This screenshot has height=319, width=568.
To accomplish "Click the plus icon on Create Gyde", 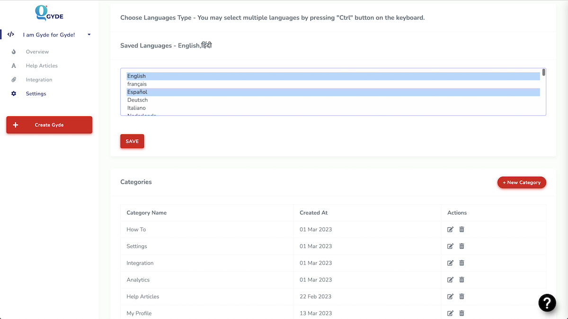I will pyautogui.click(x=16, y=125).
